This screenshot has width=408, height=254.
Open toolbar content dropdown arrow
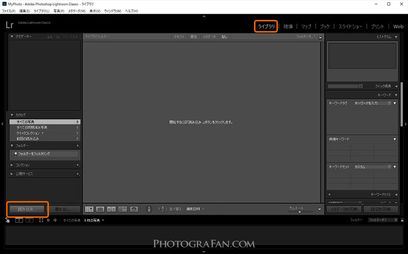tap(320, 209)
